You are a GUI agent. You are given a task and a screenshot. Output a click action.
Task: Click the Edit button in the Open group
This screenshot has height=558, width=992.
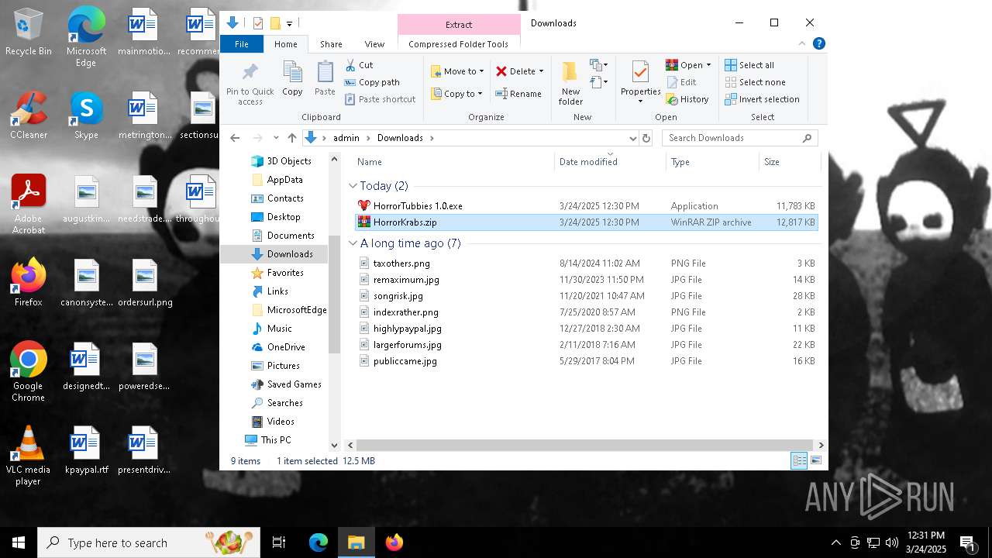coord(681,82)
